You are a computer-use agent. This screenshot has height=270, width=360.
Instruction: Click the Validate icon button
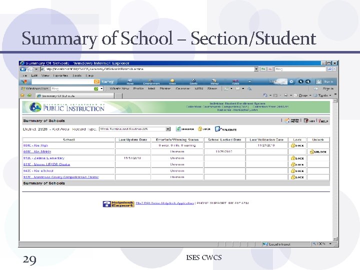pyautogui.click(x=225, y=129)
